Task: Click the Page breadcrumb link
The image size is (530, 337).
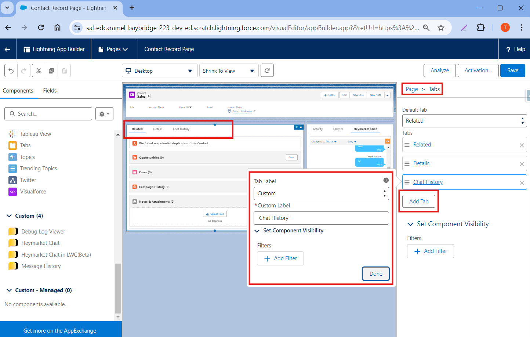Action: (x=412, y=89)
